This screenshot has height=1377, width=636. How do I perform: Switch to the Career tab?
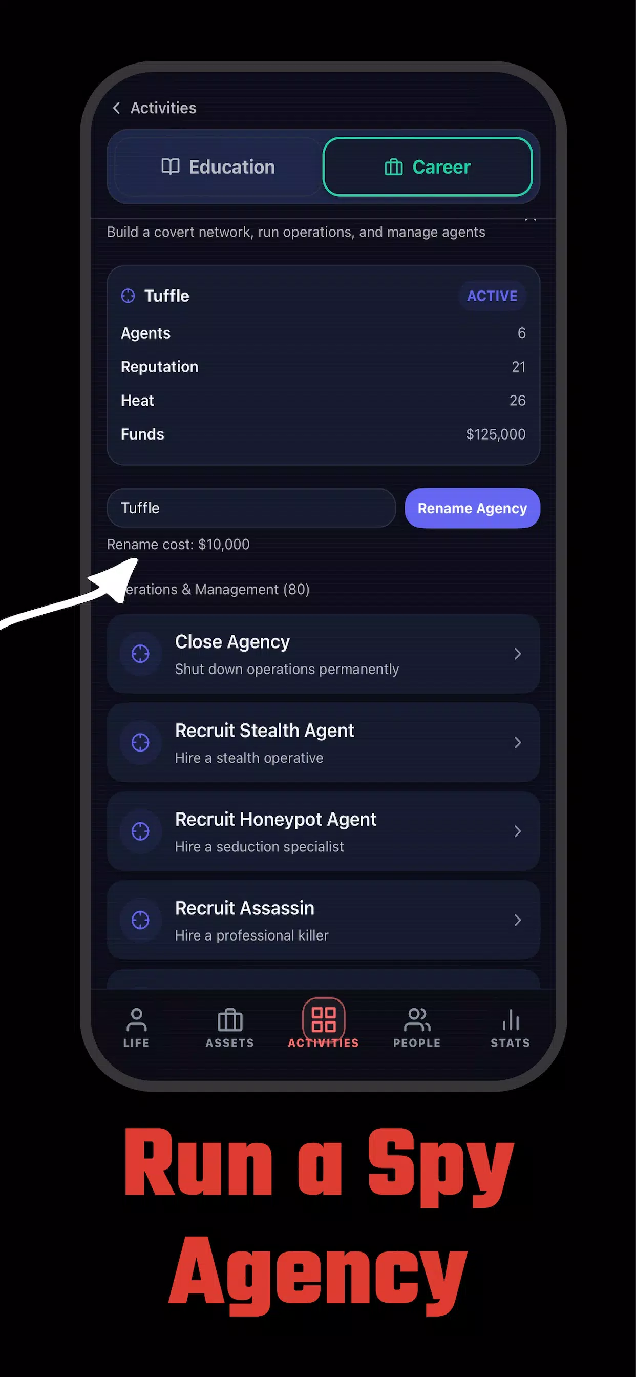coord(428,167)
